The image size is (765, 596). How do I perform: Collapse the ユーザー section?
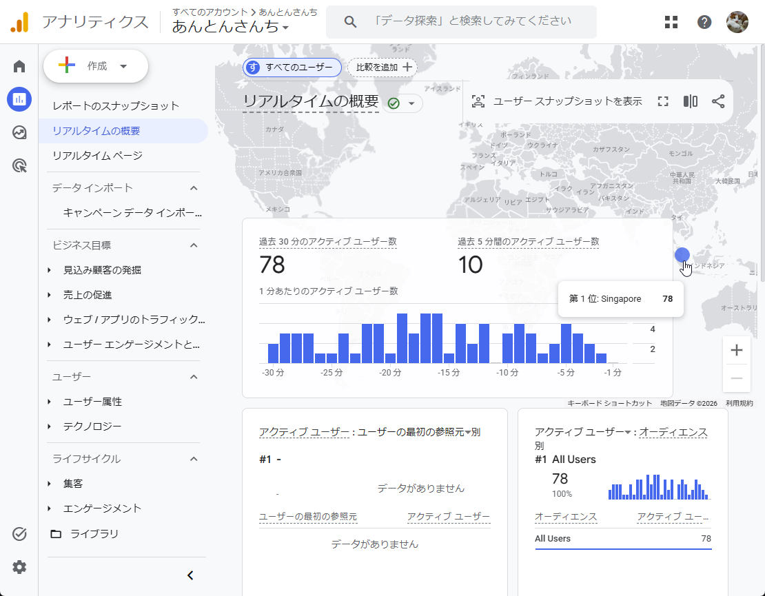click(x=194, y=377)
